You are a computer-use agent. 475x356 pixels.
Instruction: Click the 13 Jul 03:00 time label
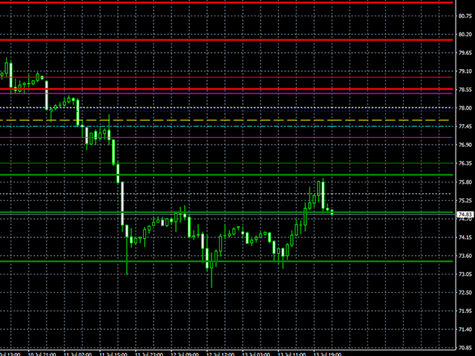pyautogui.click(x=256, y=354)
